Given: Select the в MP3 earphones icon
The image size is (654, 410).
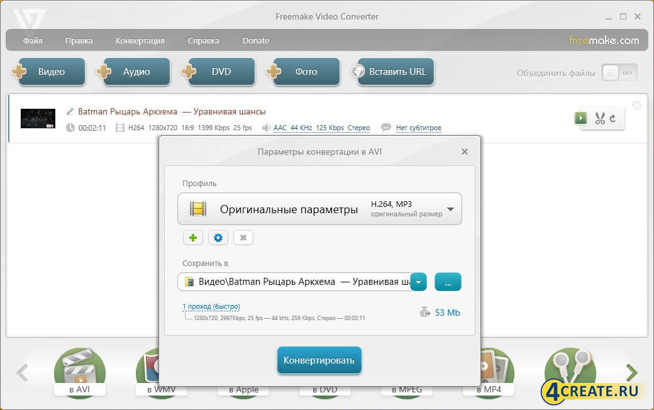Looking at the screenshot, I should click(570, 369).
